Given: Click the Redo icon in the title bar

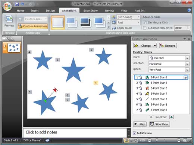Looking at the screenshot, I should (x=30, y=4).
